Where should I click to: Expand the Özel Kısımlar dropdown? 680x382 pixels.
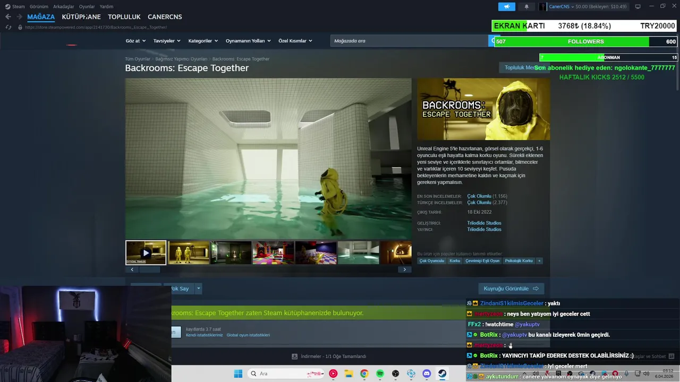pyautogui.click(x=295, y=41)
